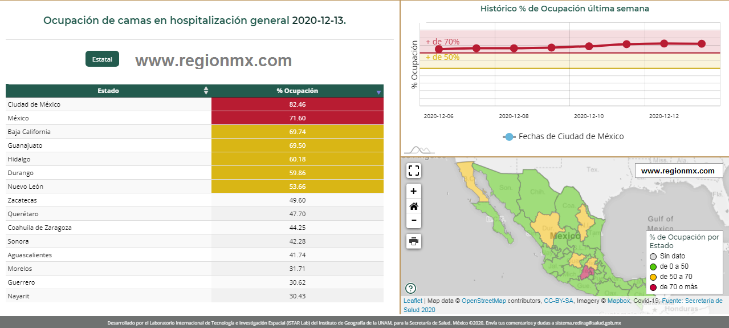Click the last chart data point after 2020-12-12
This screenshot has height=328, width=729.
point(702,44)
